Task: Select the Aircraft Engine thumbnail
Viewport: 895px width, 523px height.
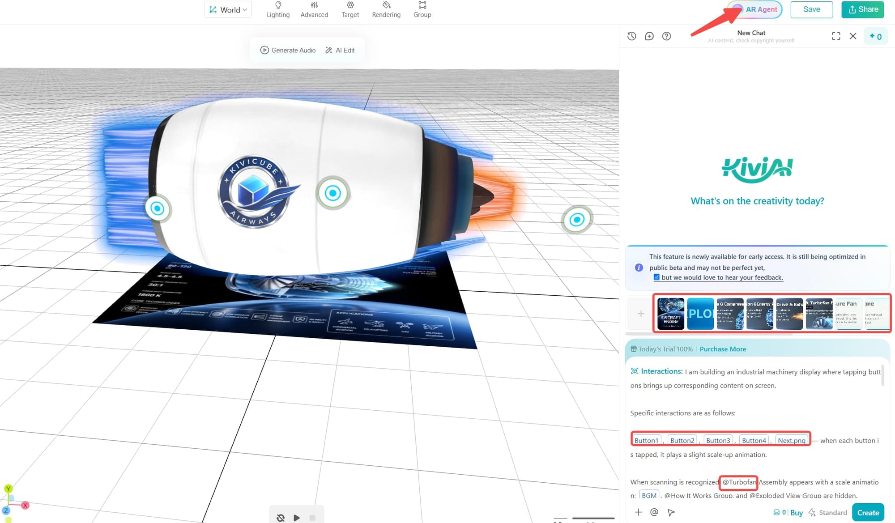Action: coord(670,314)
